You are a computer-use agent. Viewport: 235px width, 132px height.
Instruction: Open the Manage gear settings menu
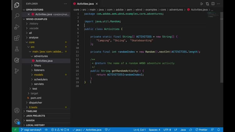pyautogui.click(x=17, y=121)
